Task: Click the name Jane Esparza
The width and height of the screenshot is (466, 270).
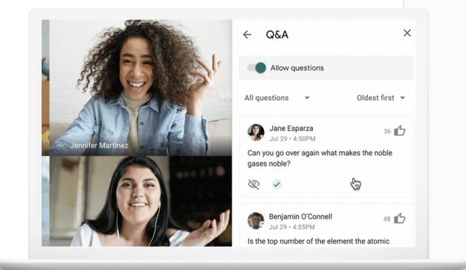Action: click(x=291, y=128)
